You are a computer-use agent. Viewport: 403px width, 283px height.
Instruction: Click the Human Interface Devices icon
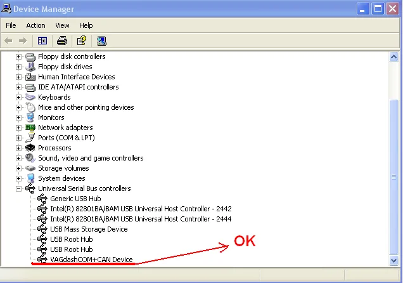(x=30, y=77)
